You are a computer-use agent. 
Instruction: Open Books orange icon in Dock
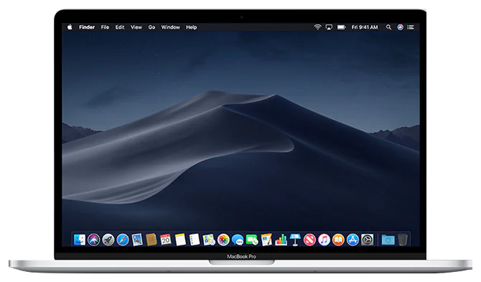(x=338, y=240)
